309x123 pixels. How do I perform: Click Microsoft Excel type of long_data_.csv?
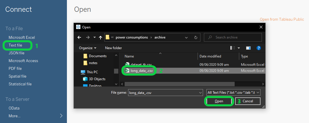click(x=253, y=71)
